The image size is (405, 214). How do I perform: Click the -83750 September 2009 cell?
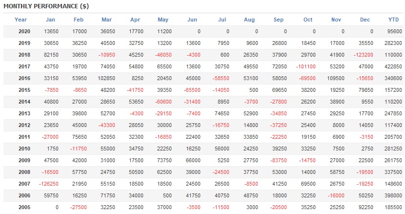(277, 160)
